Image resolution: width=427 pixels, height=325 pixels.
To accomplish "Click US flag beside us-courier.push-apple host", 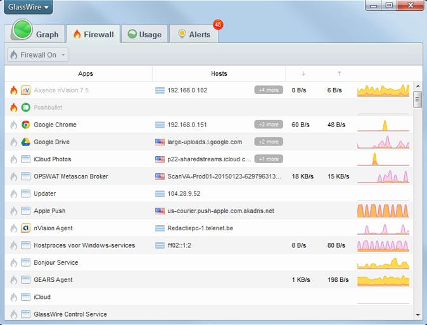I will (x=160, y=211).
